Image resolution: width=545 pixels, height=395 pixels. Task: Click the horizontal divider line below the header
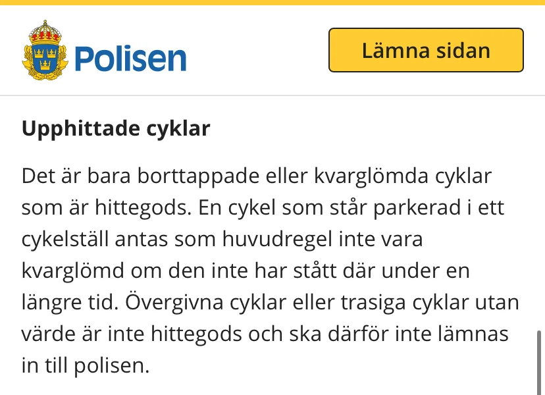tap(272, 96)
